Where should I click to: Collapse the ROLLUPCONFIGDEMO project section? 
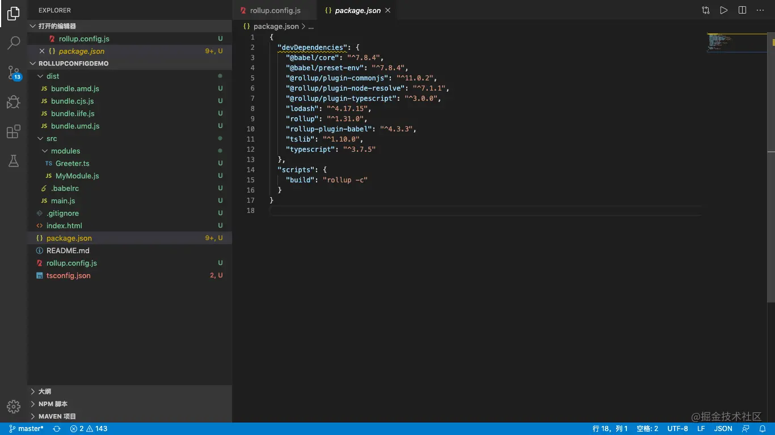click(x=130, y=63)
